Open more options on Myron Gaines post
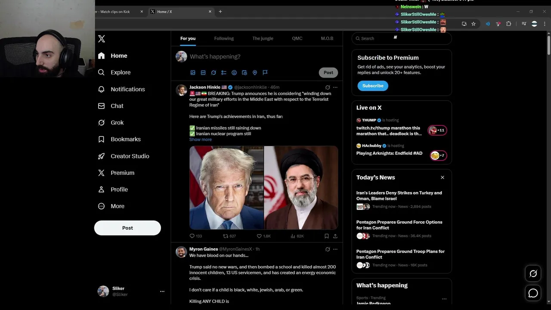 (x=335, y=249)
